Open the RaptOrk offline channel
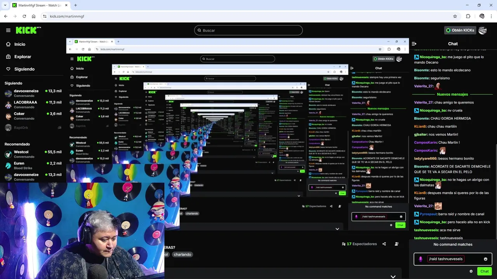This screenshot has height=279, width=497. coord(33,127)
